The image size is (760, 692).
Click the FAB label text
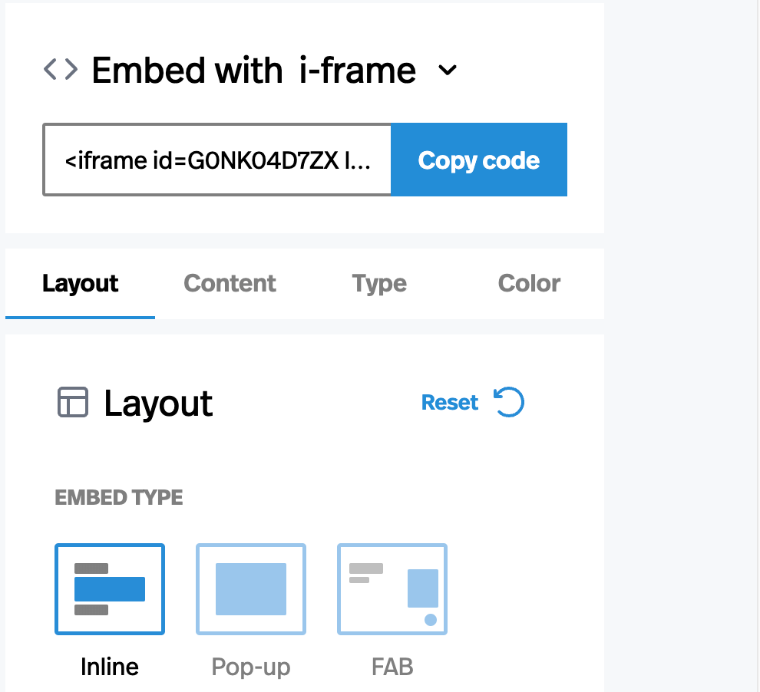point(392,667)
